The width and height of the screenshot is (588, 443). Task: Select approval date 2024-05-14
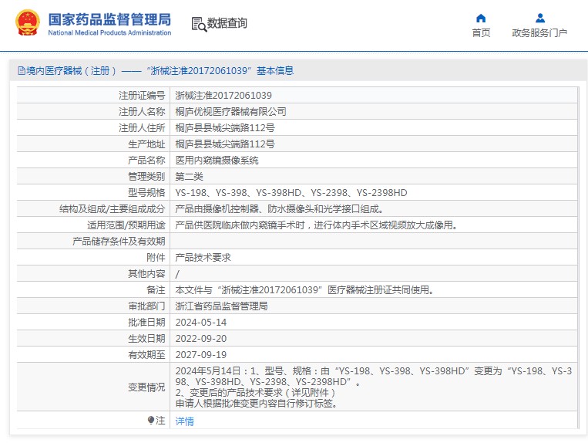201,322
